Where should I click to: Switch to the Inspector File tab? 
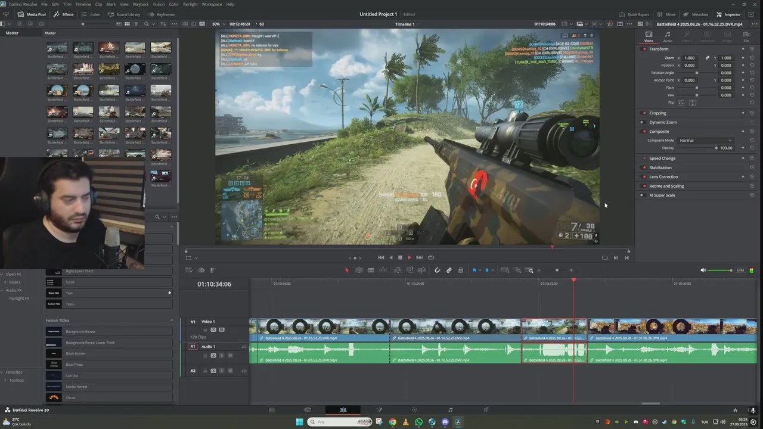pos(746,37)
